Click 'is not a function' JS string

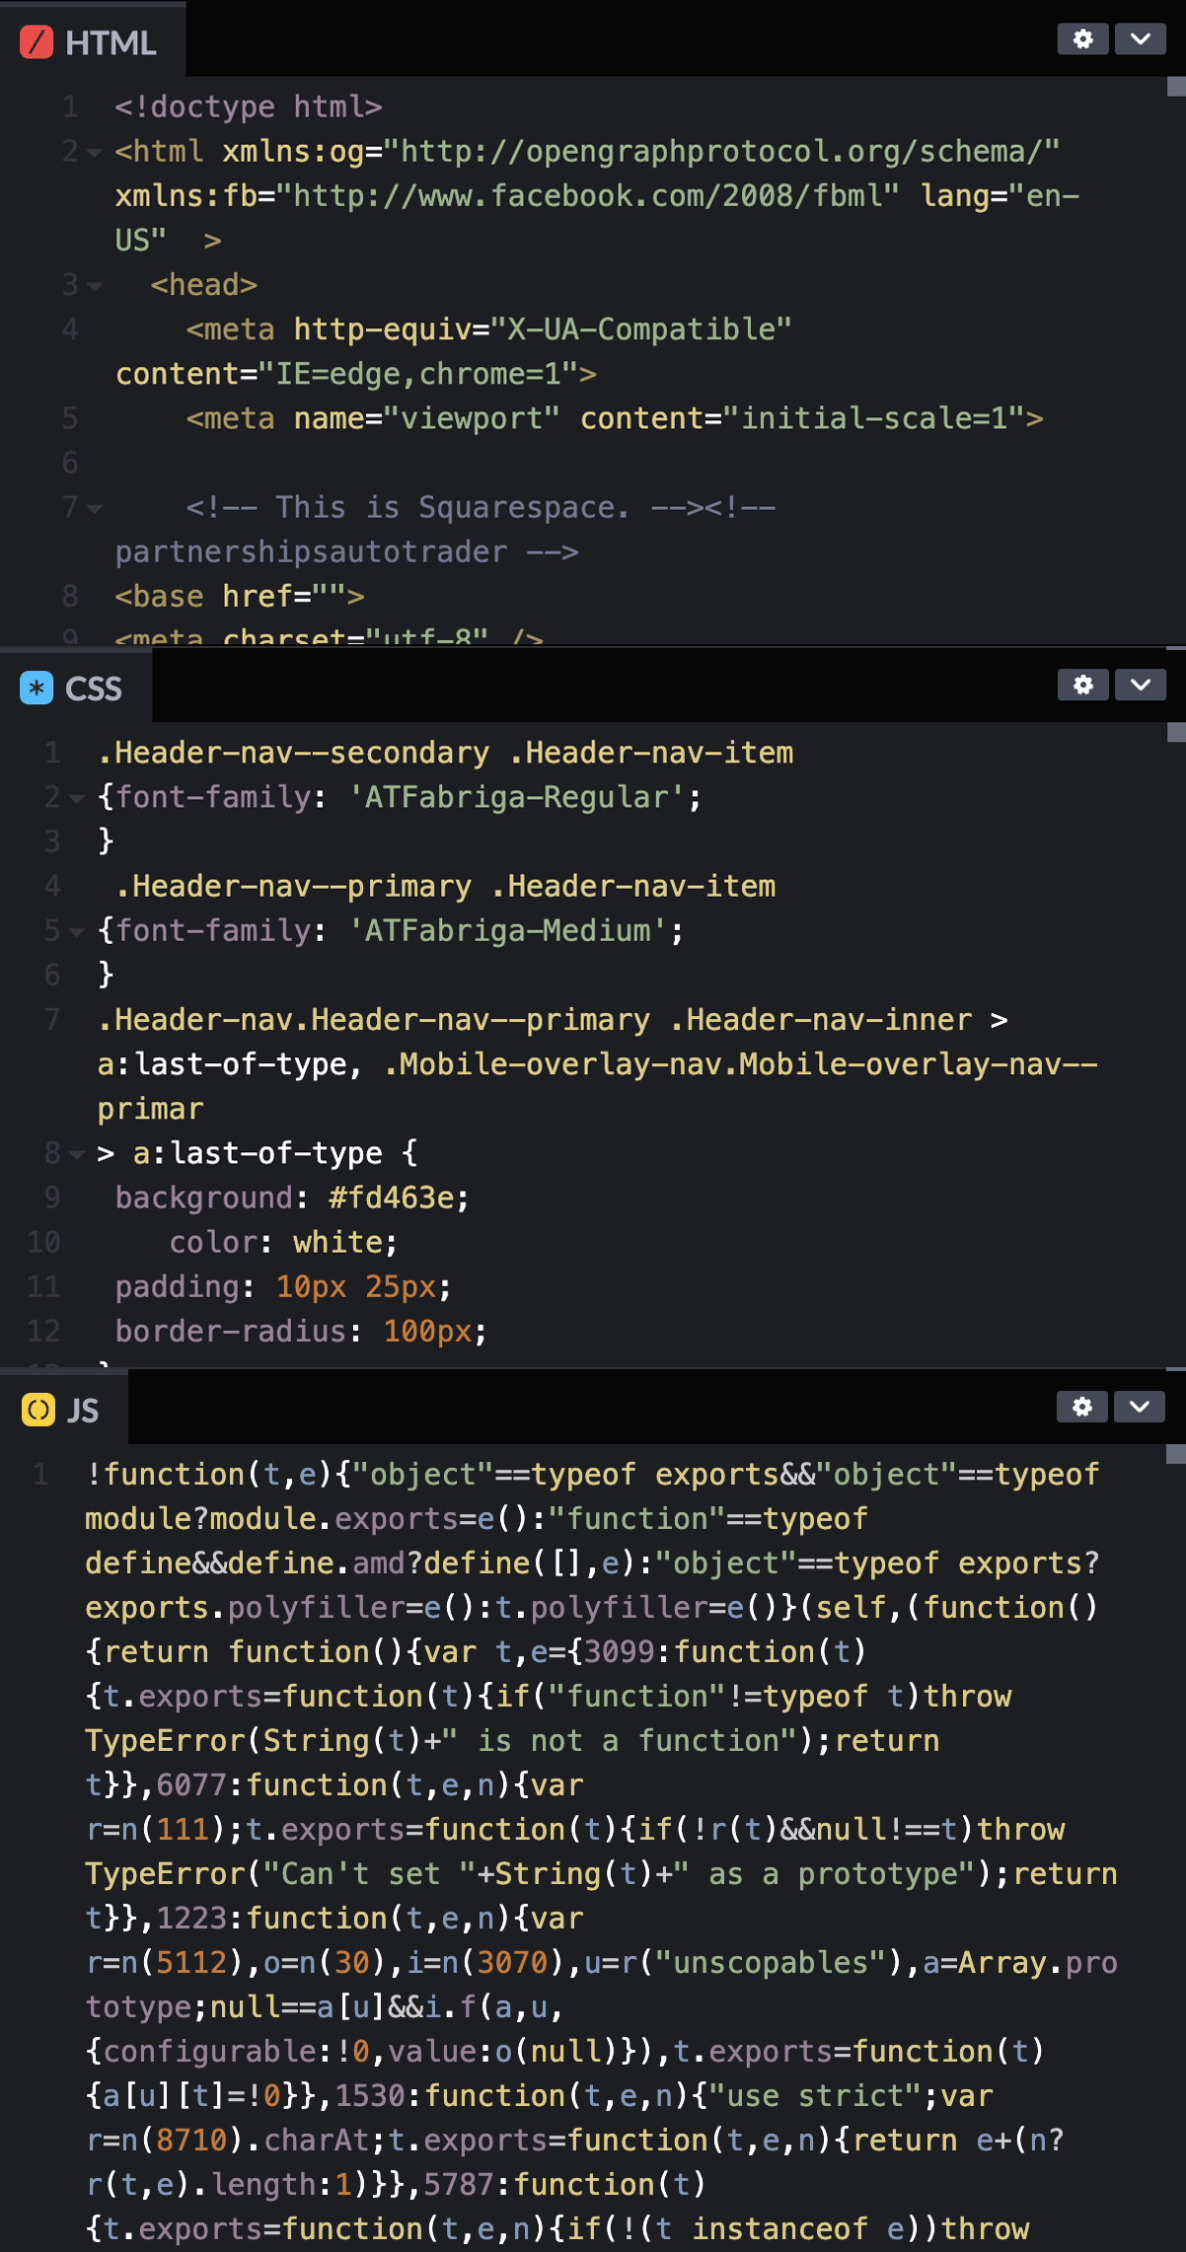click(629, 1741)
